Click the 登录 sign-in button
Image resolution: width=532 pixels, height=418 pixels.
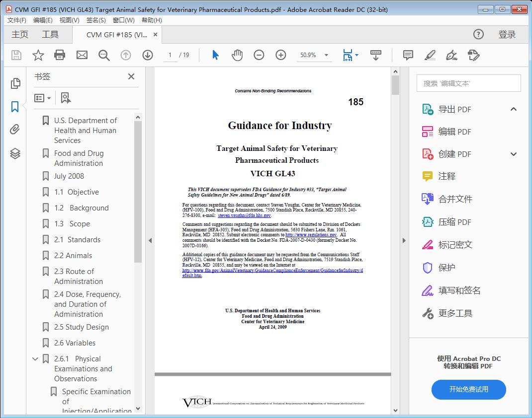pos(507,35)
